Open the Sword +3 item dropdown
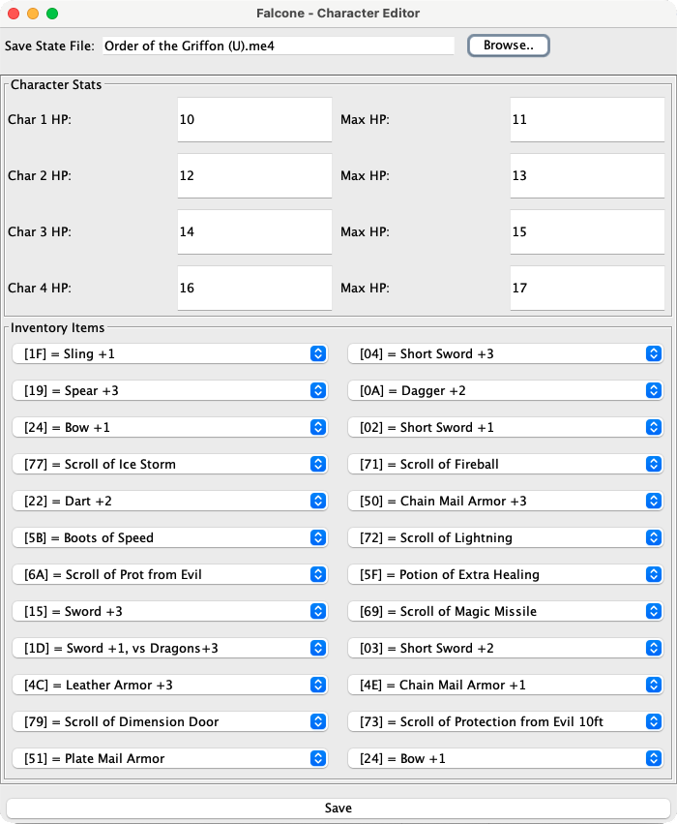 click(170, 611)
